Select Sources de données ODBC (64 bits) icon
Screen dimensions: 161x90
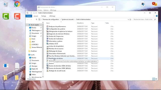click(x=47, y=68)
